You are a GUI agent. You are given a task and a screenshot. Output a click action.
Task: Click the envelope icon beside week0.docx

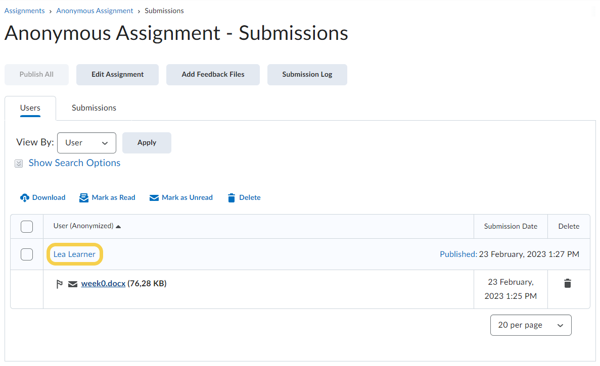coord(73,284)
